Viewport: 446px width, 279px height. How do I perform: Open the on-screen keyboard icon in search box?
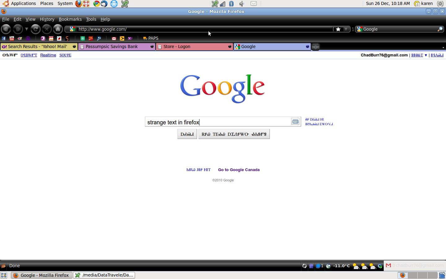295,122
